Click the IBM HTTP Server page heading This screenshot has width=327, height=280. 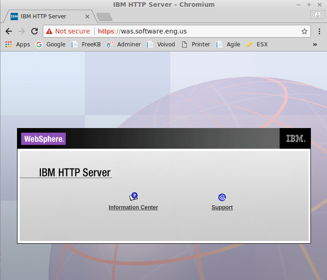(x=75, y=173)
